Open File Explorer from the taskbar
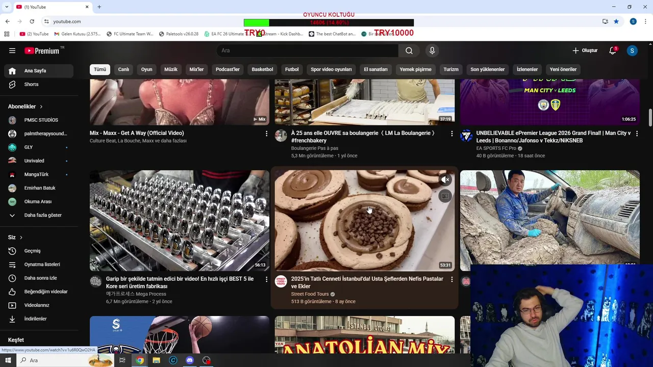This screenshot has width=653, height=367. [x=156, y=360]
